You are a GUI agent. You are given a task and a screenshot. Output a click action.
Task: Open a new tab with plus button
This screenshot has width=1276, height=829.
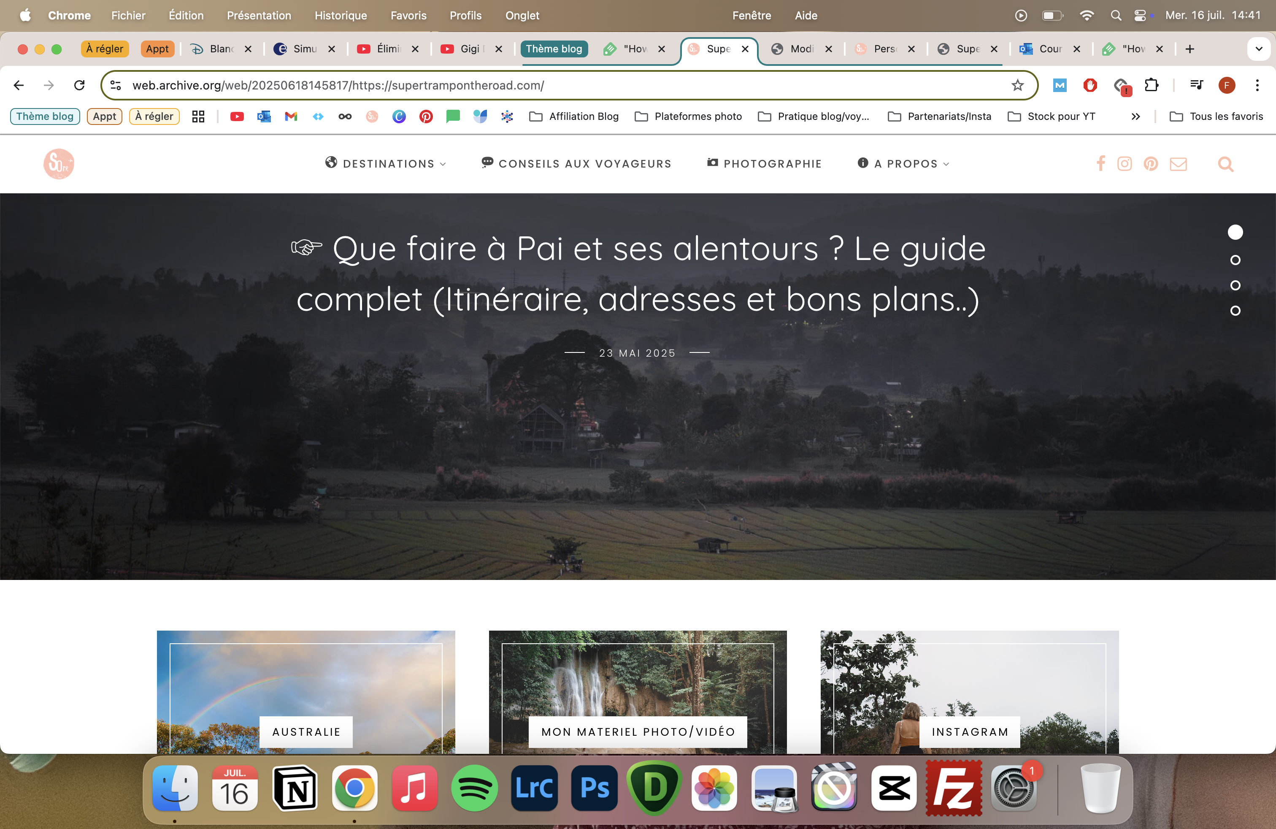pos(1189,49)
